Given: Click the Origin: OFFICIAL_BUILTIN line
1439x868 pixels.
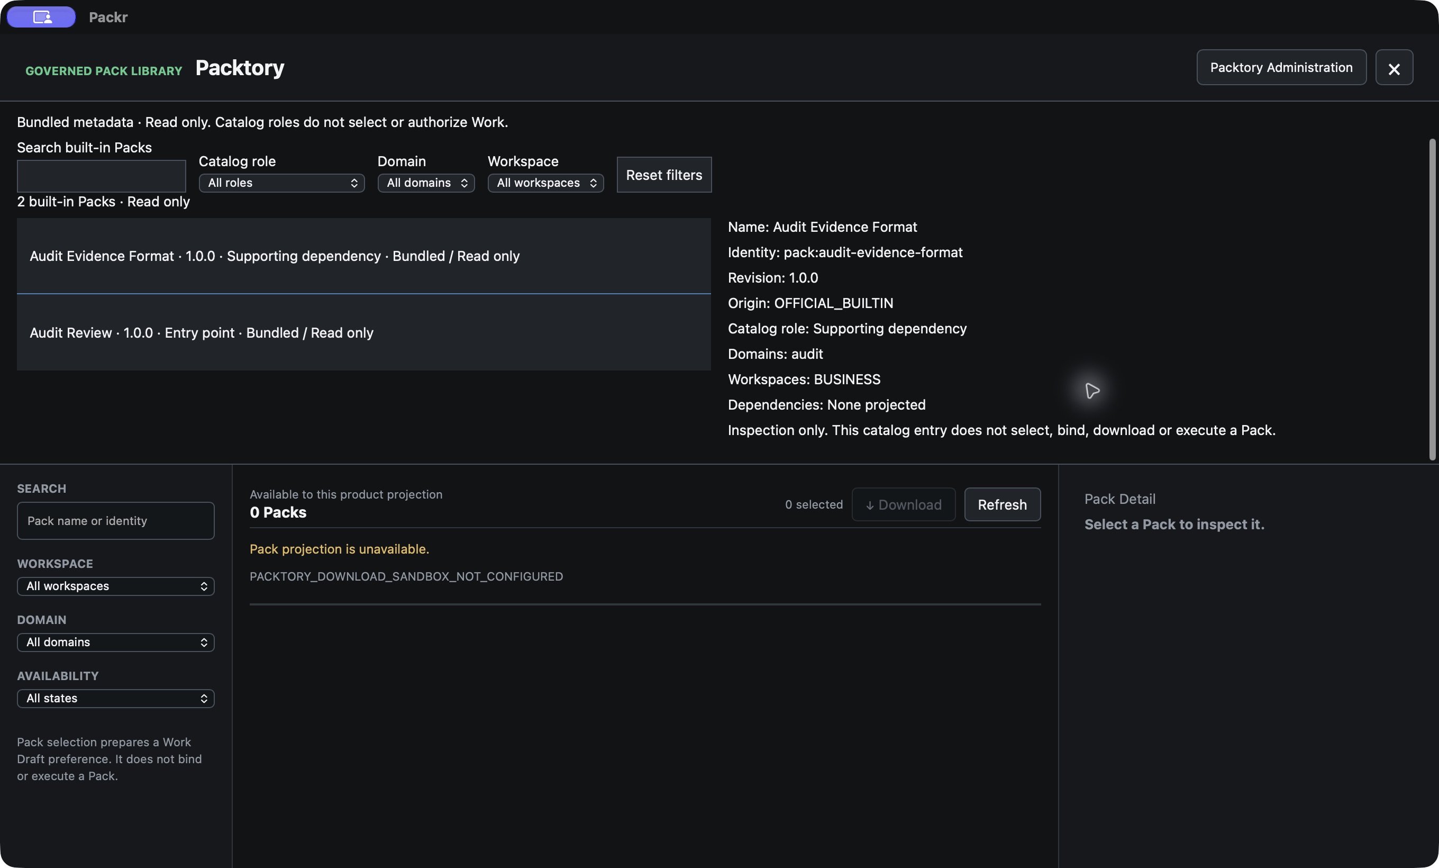Looking at the screenshot, I should (x=810, y=303).
